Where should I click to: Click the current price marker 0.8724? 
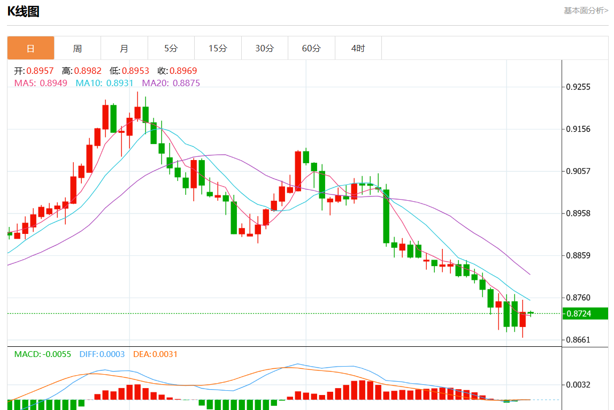pos(585,314)
